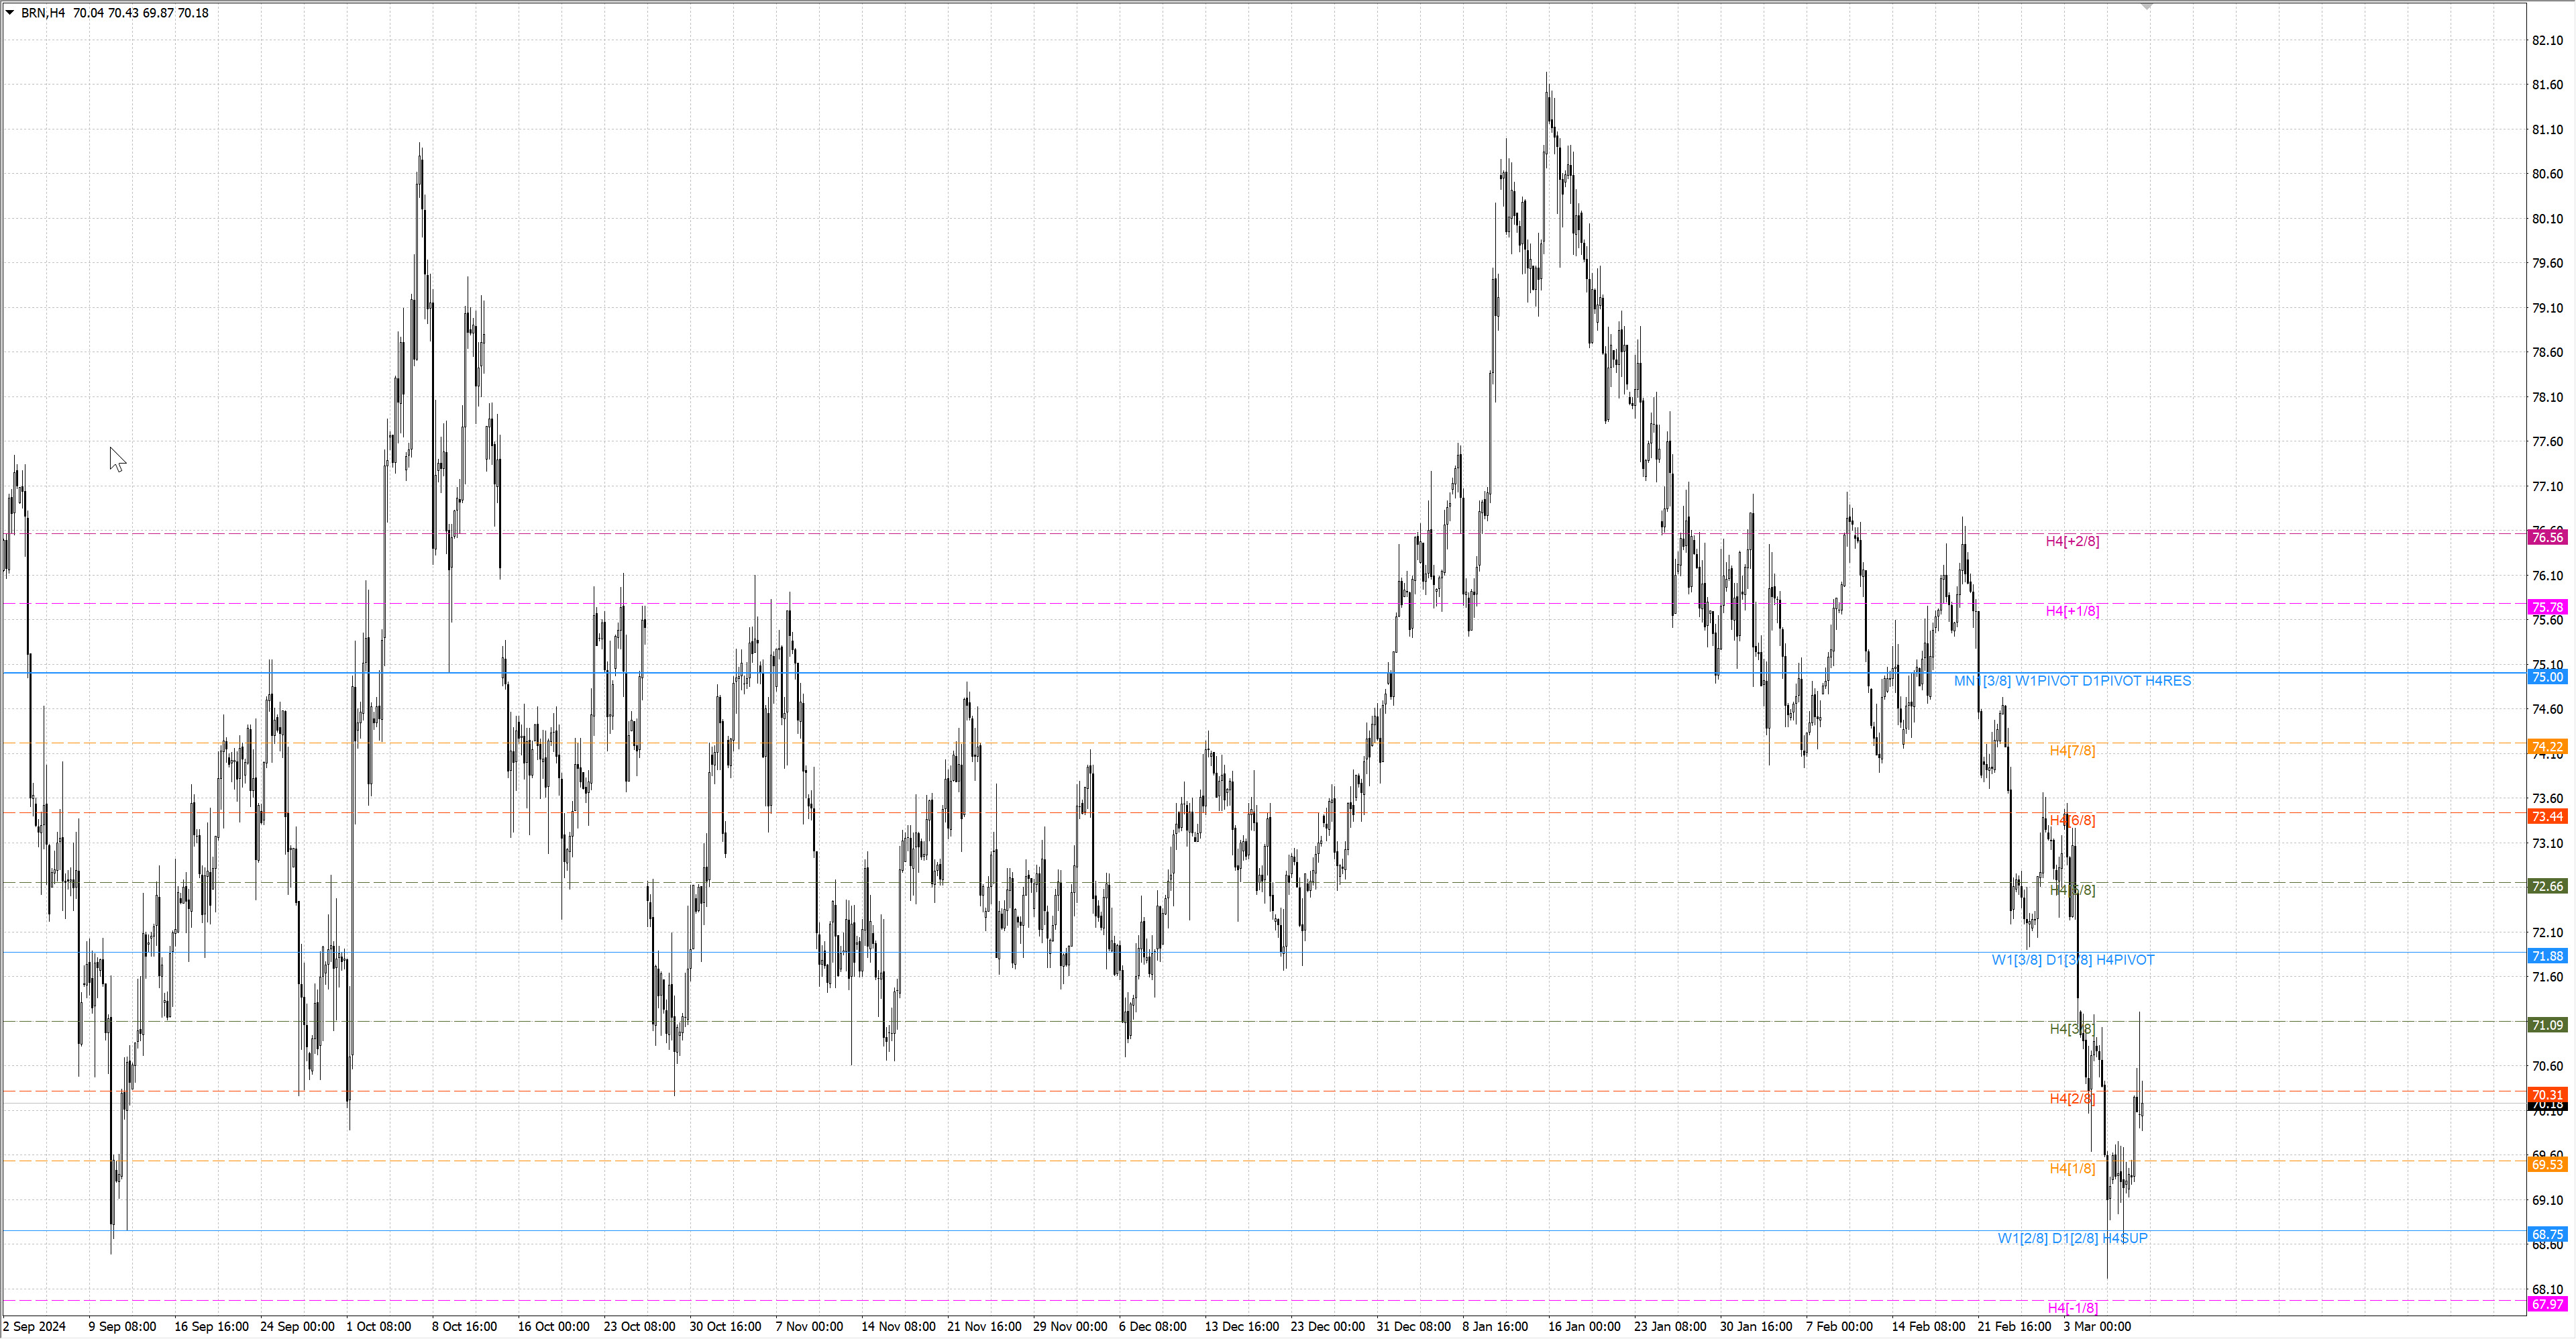Click the H4[-1/8] magenta label
The height and width of the screenshot is (1339, 2576).
pyautogui.click(x=2072, y=1308)
